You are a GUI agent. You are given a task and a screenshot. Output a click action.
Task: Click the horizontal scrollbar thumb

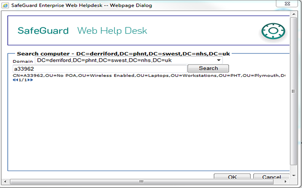(141, 182)
